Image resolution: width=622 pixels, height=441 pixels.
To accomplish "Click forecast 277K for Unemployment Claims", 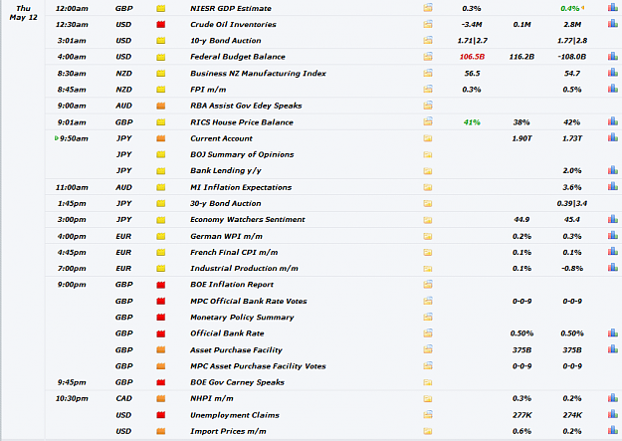I will pyautogui.click(x=521, y=415).
